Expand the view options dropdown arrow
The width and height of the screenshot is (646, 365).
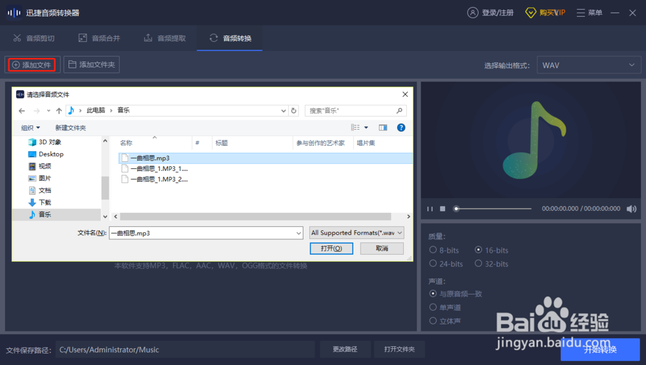tap(366, 128)
